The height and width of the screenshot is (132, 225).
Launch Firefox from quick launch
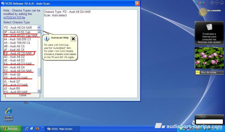click(x=37, y=129)
